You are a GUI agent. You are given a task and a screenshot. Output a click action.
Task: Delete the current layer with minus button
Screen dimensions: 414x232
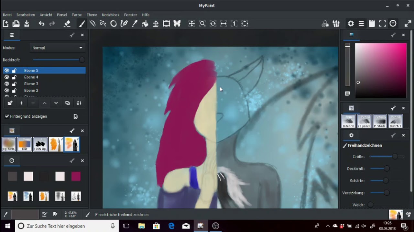click(x=33, y=103)
